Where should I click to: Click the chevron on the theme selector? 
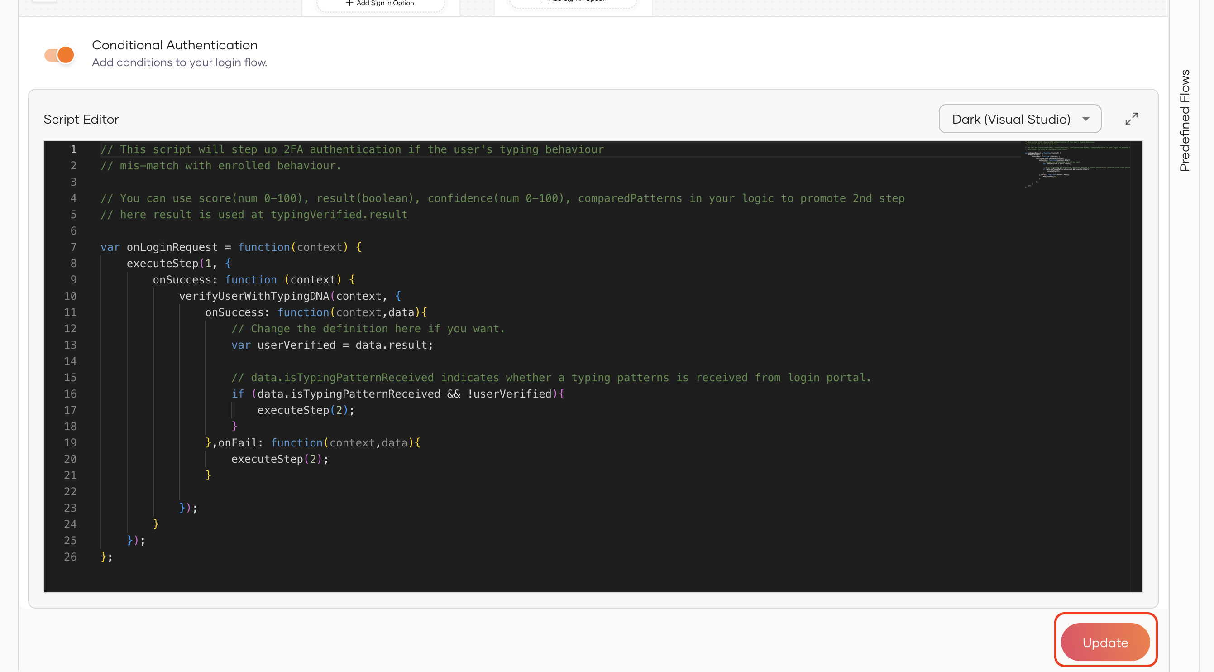pos(1085,118)
